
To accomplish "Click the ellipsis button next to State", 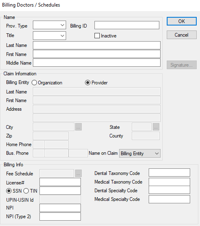I will [156, 127].
